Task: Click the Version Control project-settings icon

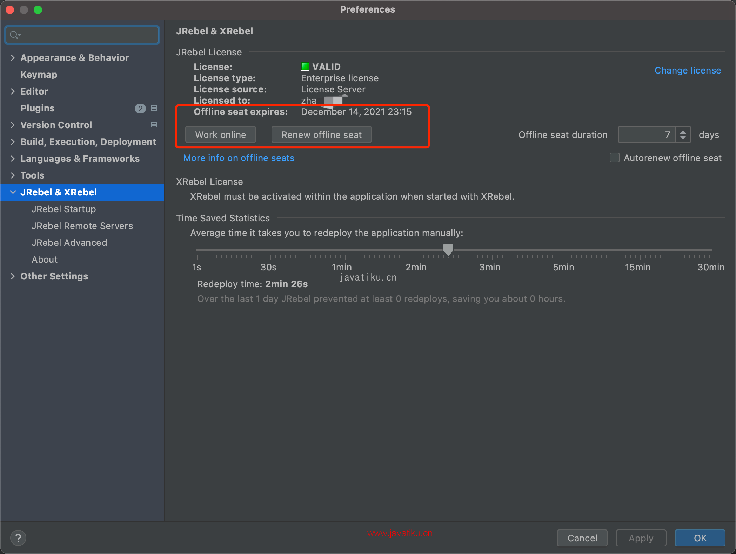Action: 154,125
